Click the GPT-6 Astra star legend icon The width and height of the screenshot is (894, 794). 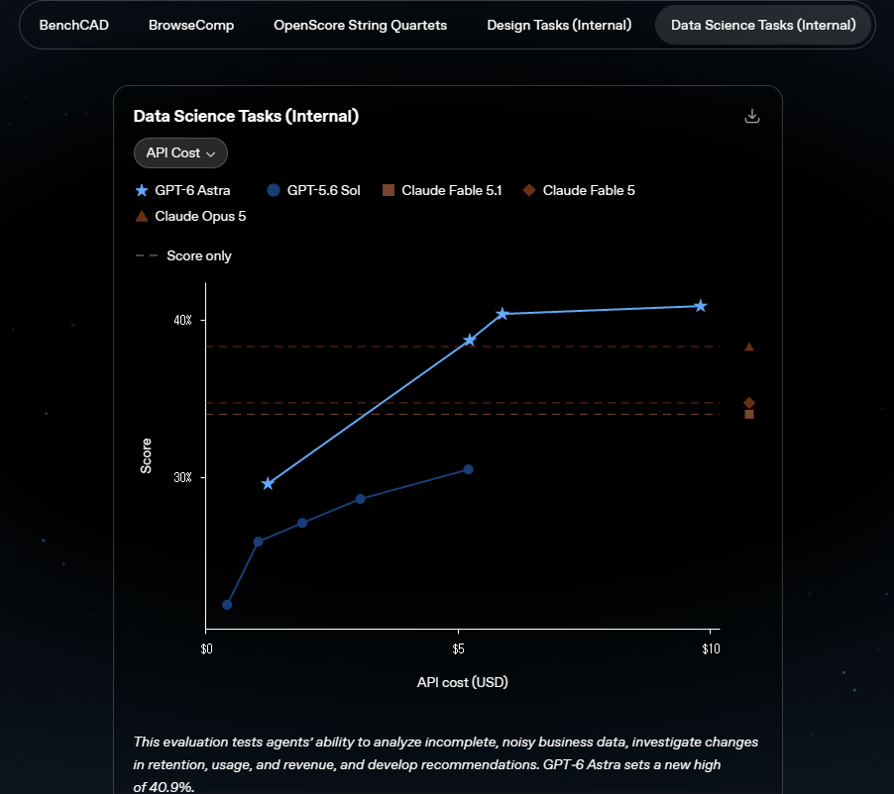pyautogui.click(x=142, y=190)
